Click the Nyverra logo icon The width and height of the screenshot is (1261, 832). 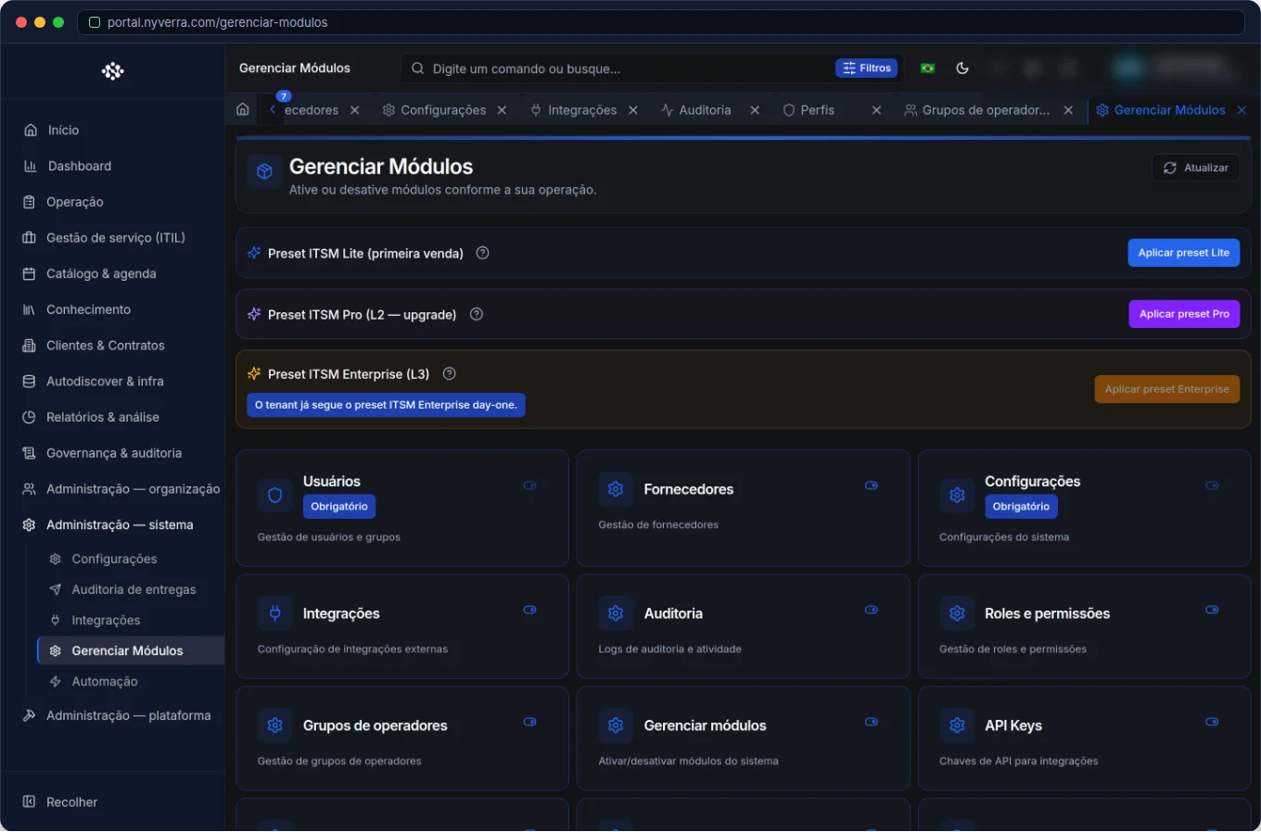tap(112, 71)
